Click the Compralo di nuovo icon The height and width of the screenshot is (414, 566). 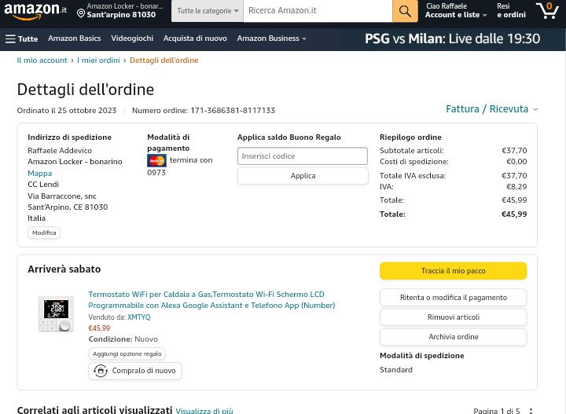[101, 371]
